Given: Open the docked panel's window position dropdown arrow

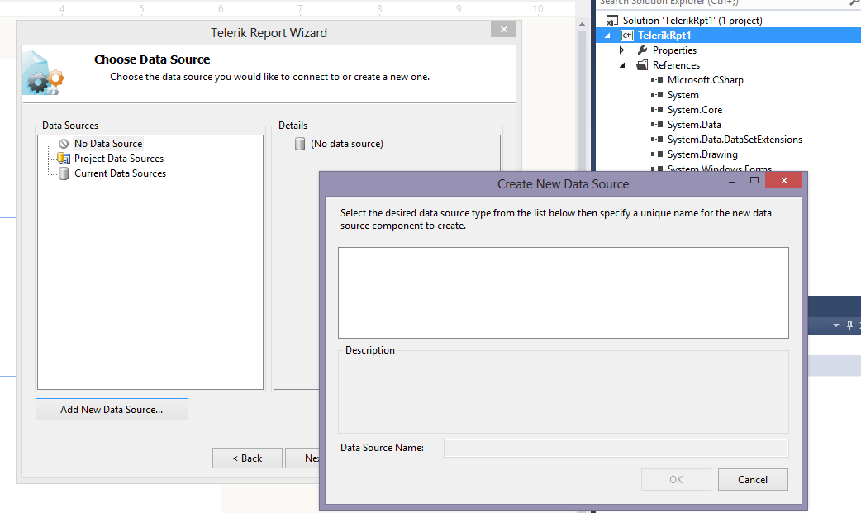Looking at the screenshot, I should pos(835,325).
